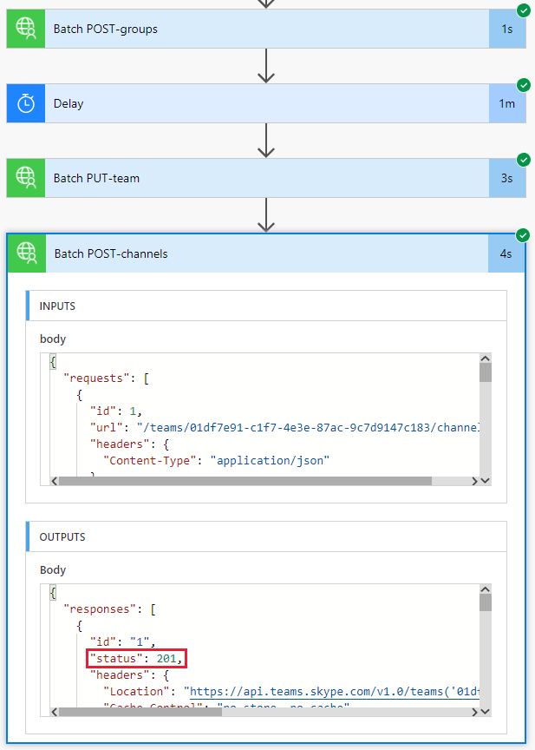Click the Batch POST-groups success checkmark
The width and height of the screenshot is (535, 750).
524,10
